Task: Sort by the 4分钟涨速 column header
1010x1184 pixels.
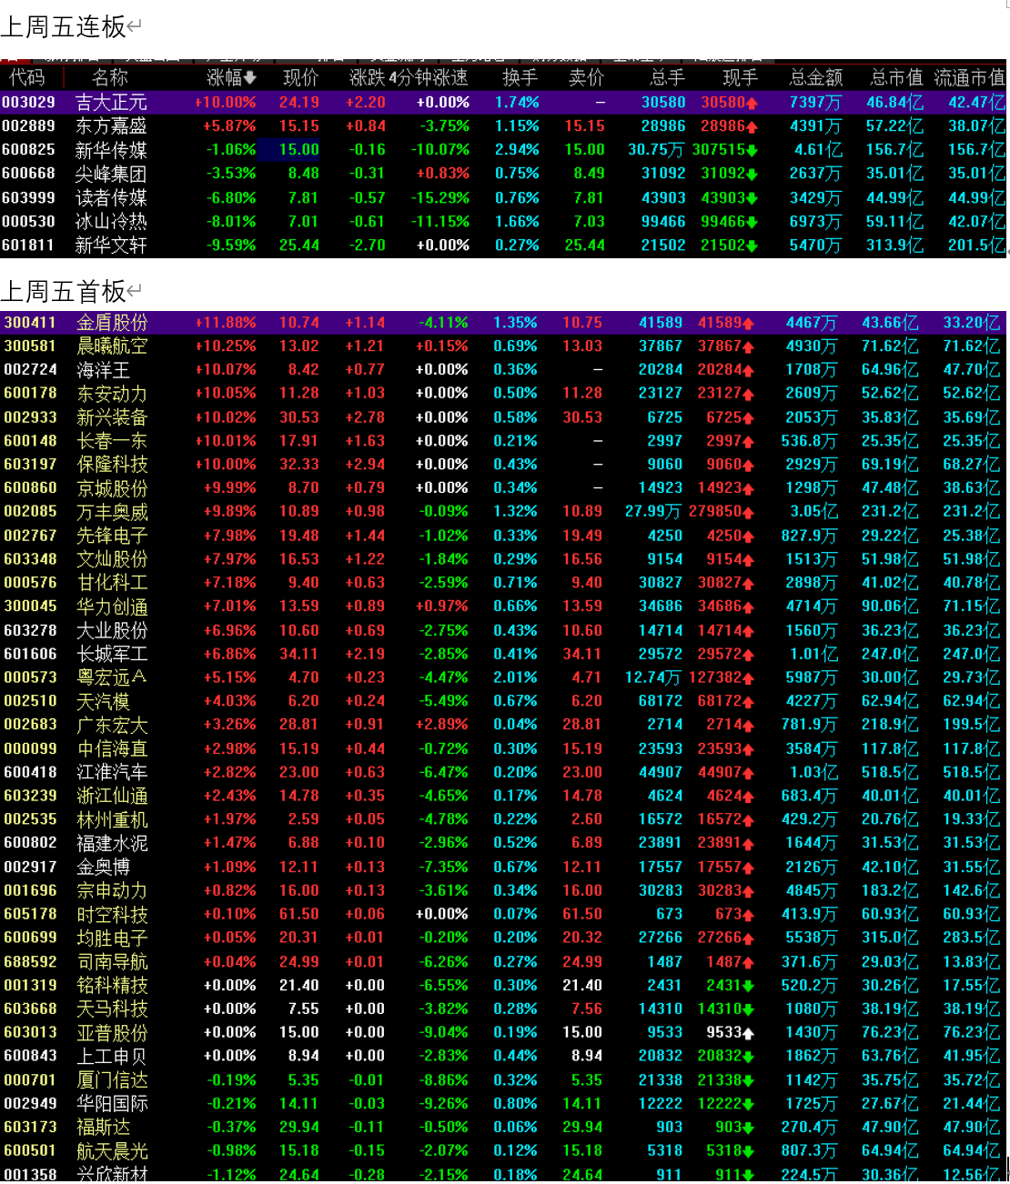Action: (429, 77)
